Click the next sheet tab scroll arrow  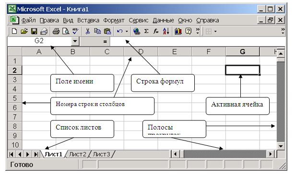tap(28, 154)
